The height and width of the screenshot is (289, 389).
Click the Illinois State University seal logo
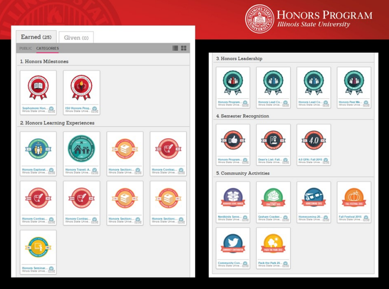[259, 19]
